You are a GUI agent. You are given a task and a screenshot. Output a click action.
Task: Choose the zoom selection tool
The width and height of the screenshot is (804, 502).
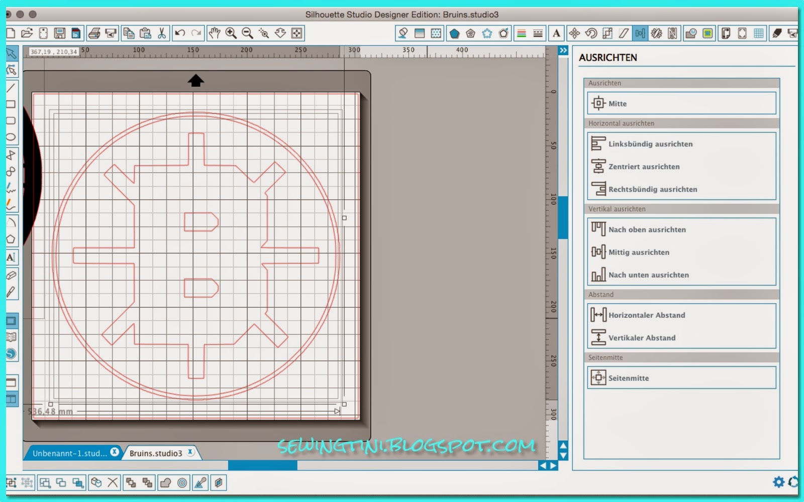(x=264, y=33)
